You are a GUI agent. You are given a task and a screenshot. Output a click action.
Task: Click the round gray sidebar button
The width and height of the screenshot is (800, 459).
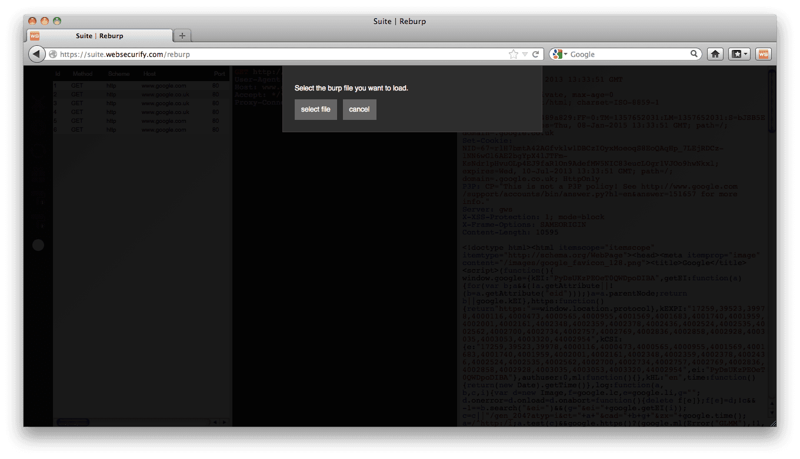coord(38,245)
